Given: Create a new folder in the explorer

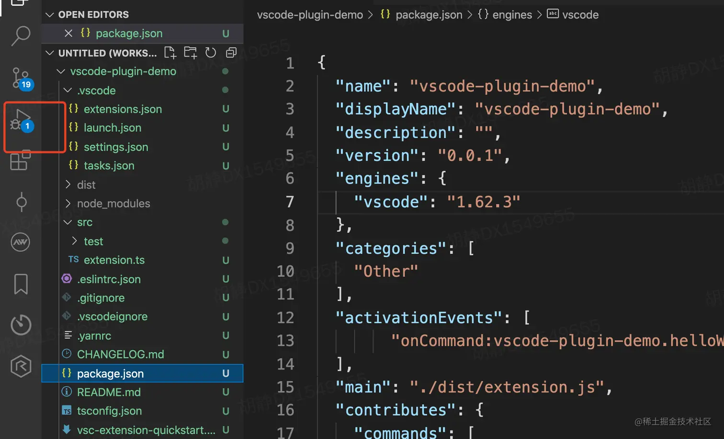Looking at the screenshot, I should click(x=190, y=53).
